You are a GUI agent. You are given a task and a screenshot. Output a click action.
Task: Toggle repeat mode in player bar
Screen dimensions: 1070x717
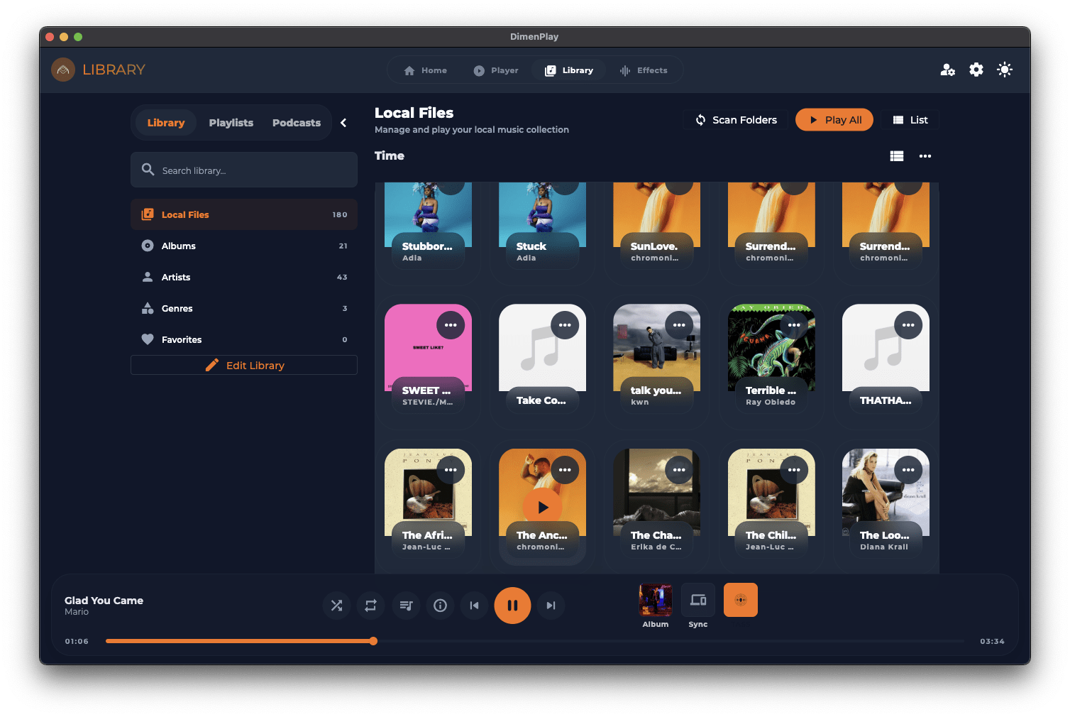(370, 606)
